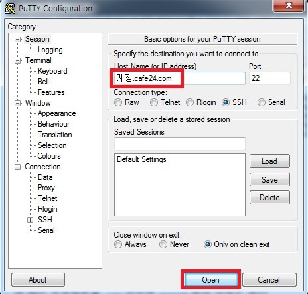Collapse the Connection tree node
This screenshot has width=308, height=294.
(x=17, y=167)
